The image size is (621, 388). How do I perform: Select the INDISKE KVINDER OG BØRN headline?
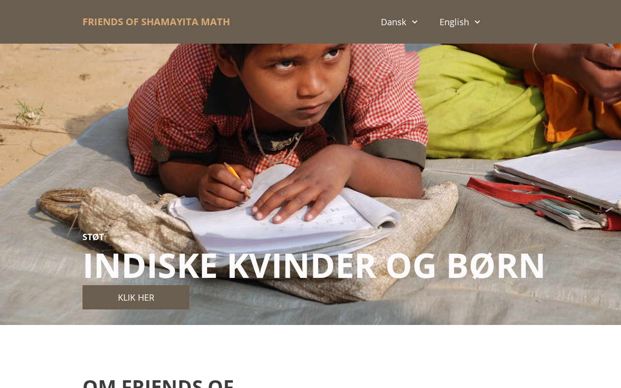click(314, 265)
